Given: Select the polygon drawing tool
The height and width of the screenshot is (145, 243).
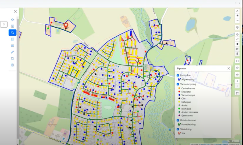Looking at the screenshot, I should click(237, 44).
